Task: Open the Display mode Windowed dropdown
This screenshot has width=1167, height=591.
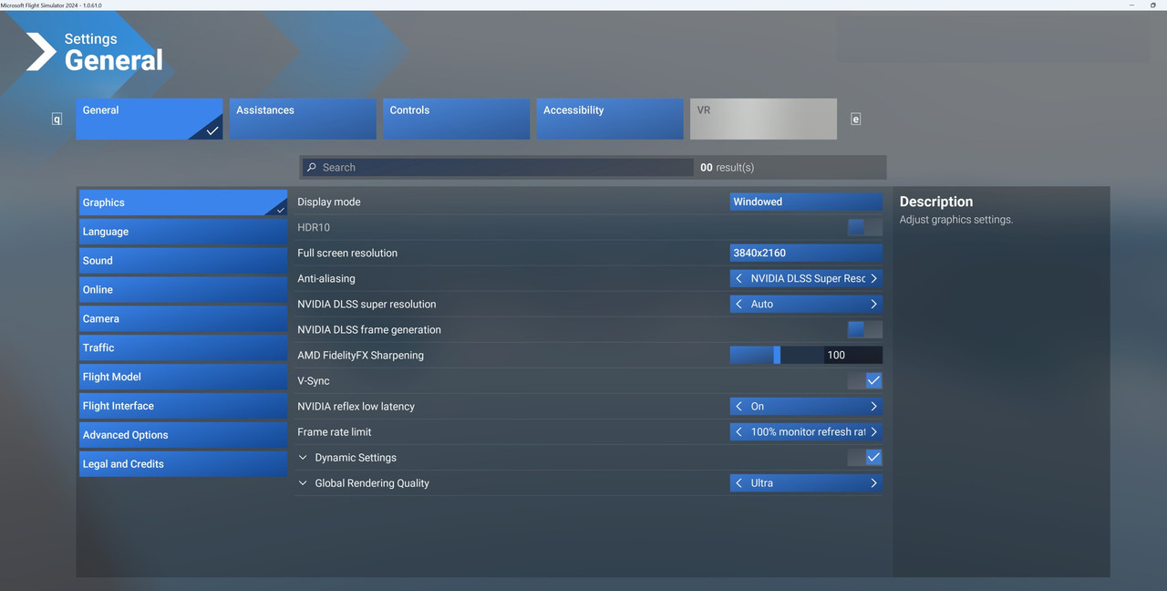Action: coord(806,202)
